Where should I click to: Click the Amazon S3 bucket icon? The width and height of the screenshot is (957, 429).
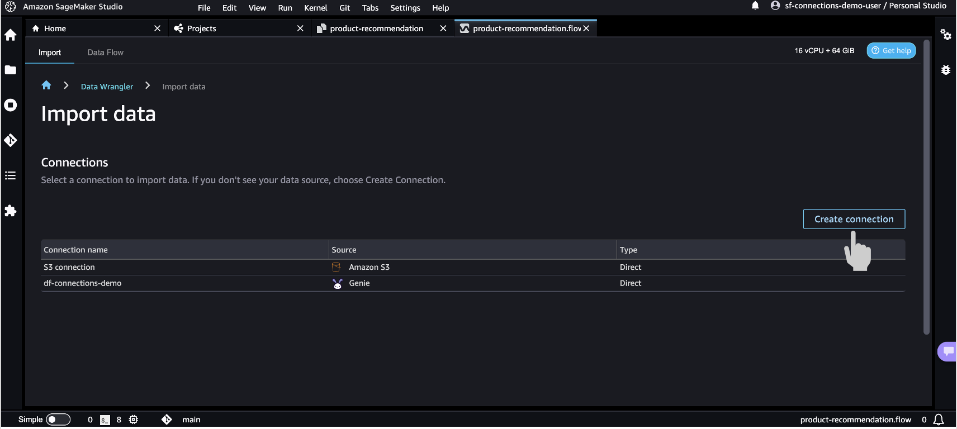click(x=337, y=267)
